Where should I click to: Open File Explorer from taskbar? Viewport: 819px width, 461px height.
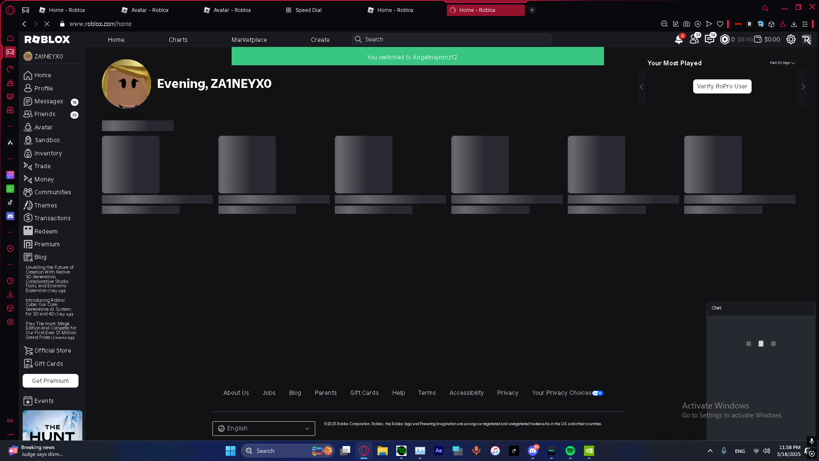(x=383, y=451)
